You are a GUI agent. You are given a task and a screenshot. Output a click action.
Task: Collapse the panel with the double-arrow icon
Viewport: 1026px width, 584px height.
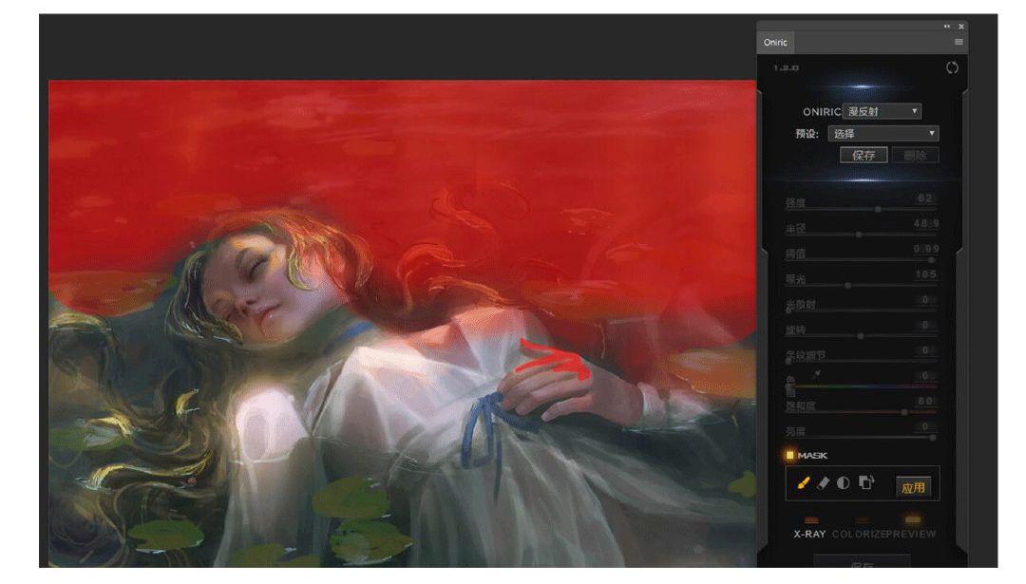tap(947, 27)
